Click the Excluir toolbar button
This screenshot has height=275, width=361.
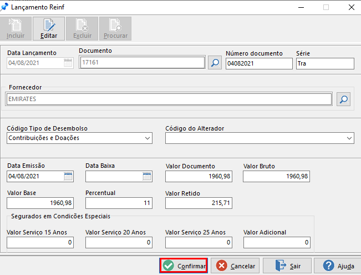click(82, 28)
